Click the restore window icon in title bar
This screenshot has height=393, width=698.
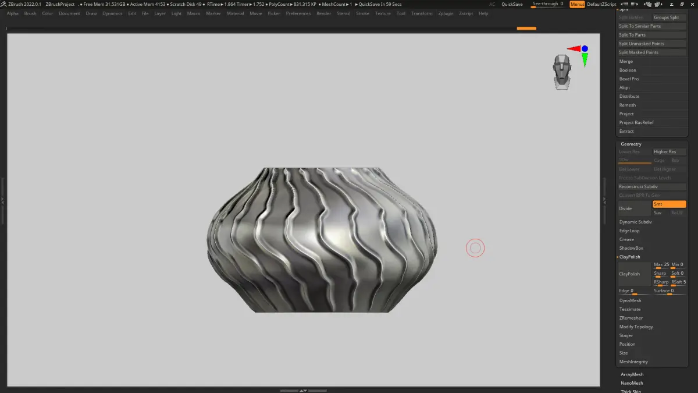coord(682,4)
